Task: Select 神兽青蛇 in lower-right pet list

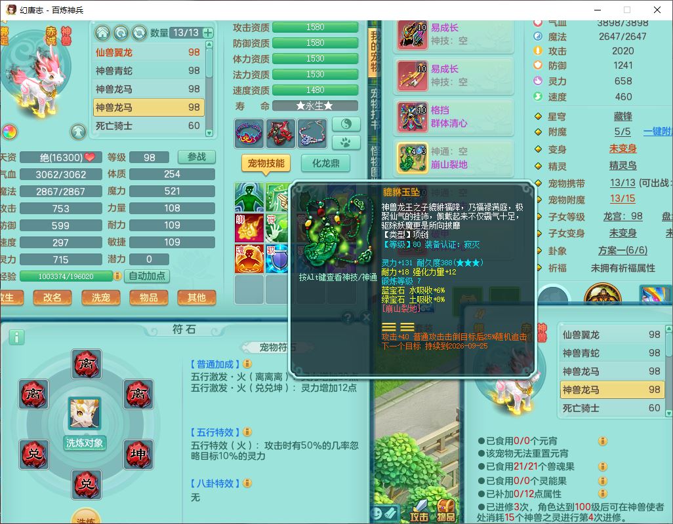Action: 611,353
